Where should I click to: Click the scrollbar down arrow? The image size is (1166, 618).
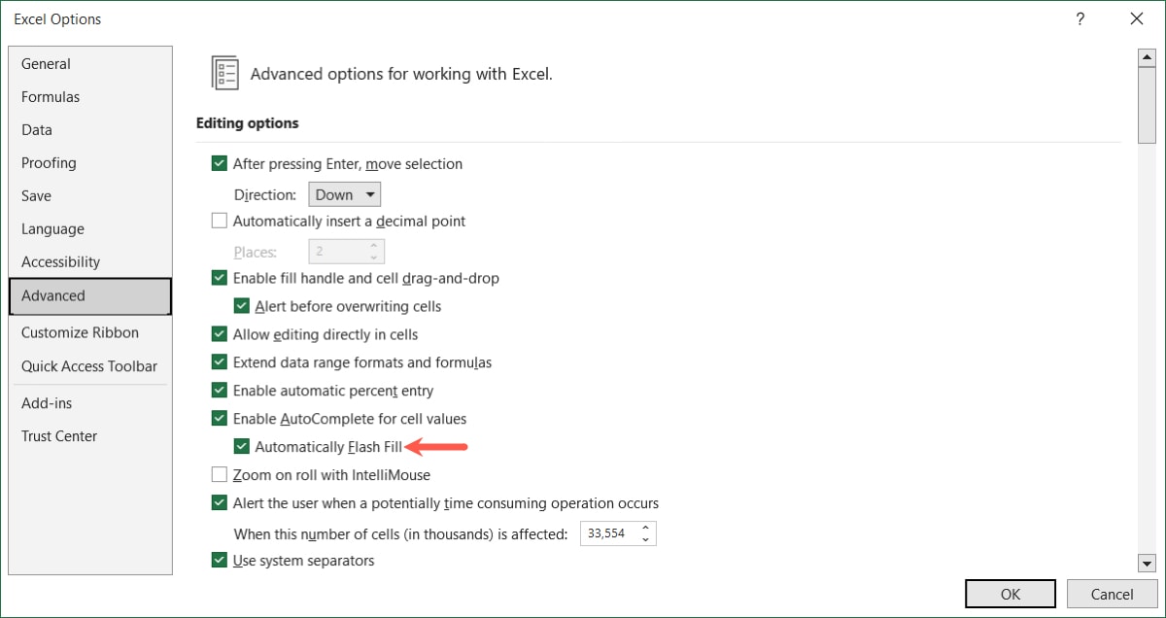[x=1149, y=563]
